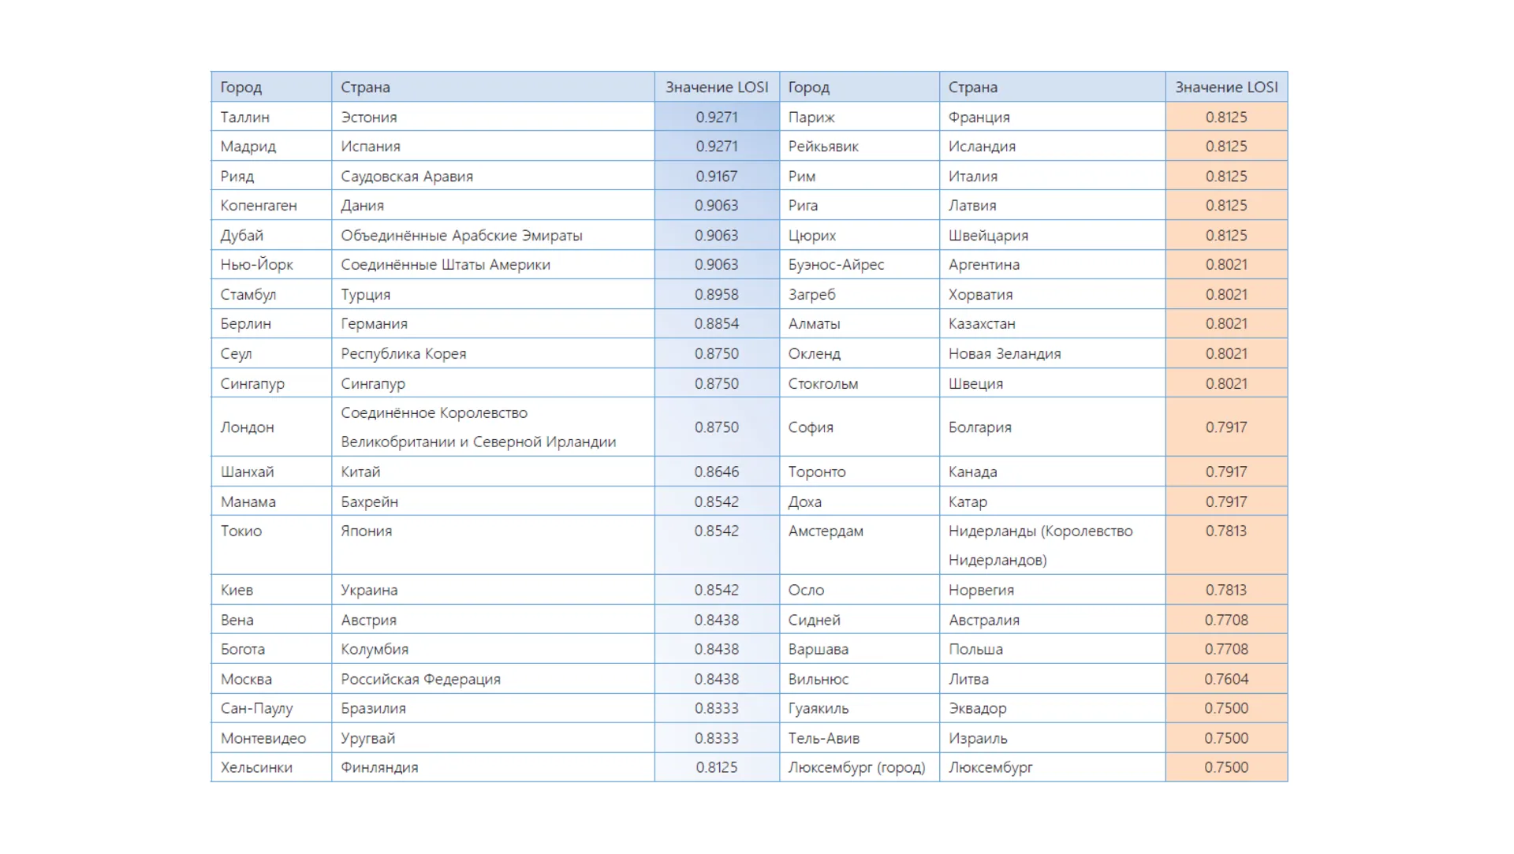
Task: Click the Амстердам city cell
Action: pyautogui.click(x=860, y=545)
